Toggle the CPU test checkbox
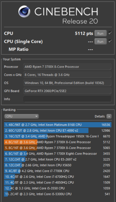This screenshot has height=202, width=116. tap(110, 33)
